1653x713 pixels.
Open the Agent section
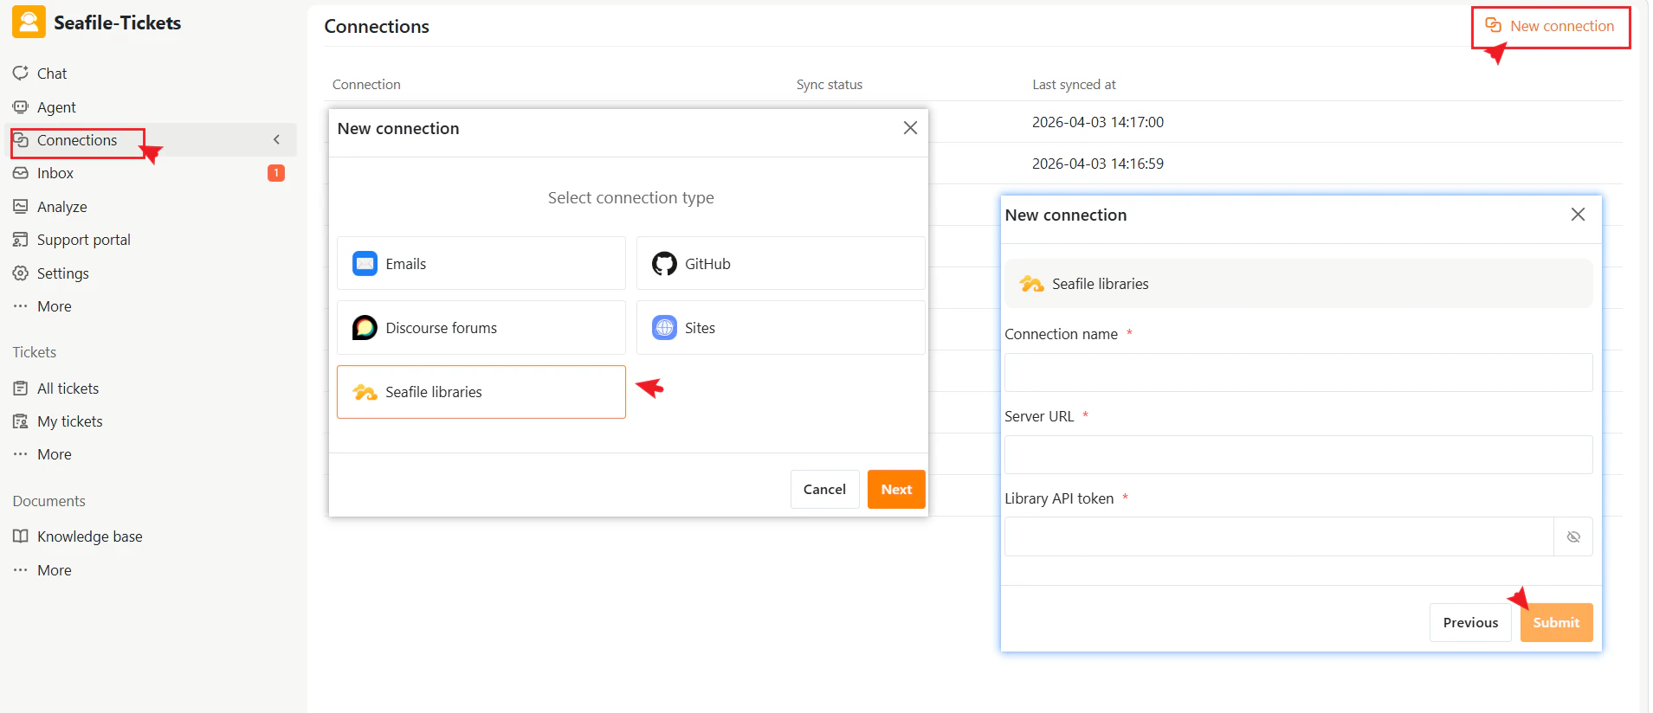(x=56, y=107)
